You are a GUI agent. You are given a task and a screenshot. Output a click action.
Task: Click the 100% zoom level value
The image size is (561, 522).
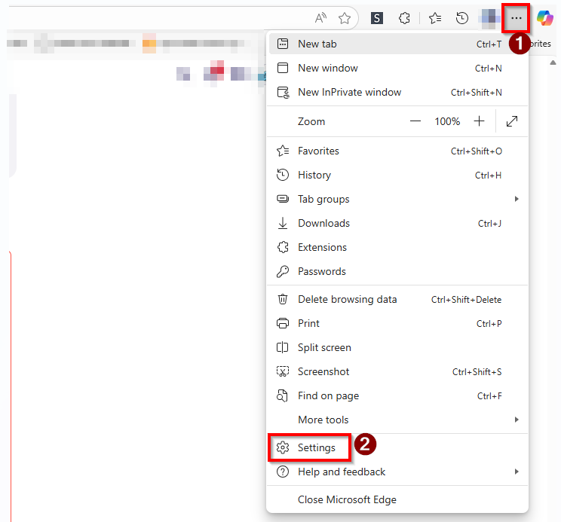[x=447, y=121]
